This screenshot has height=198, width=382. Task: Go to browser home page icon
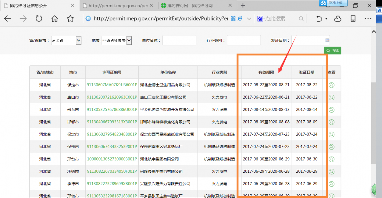(x=54, y=18)
